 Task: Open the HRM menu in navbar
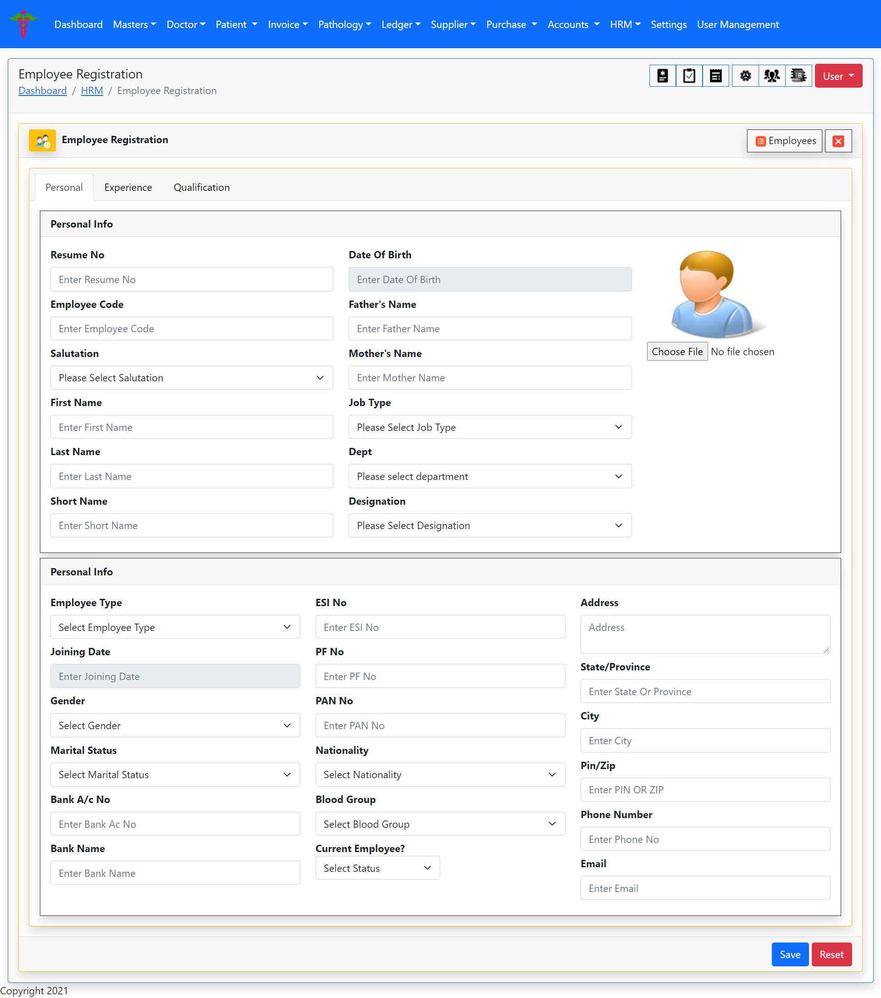click(625, 24)
